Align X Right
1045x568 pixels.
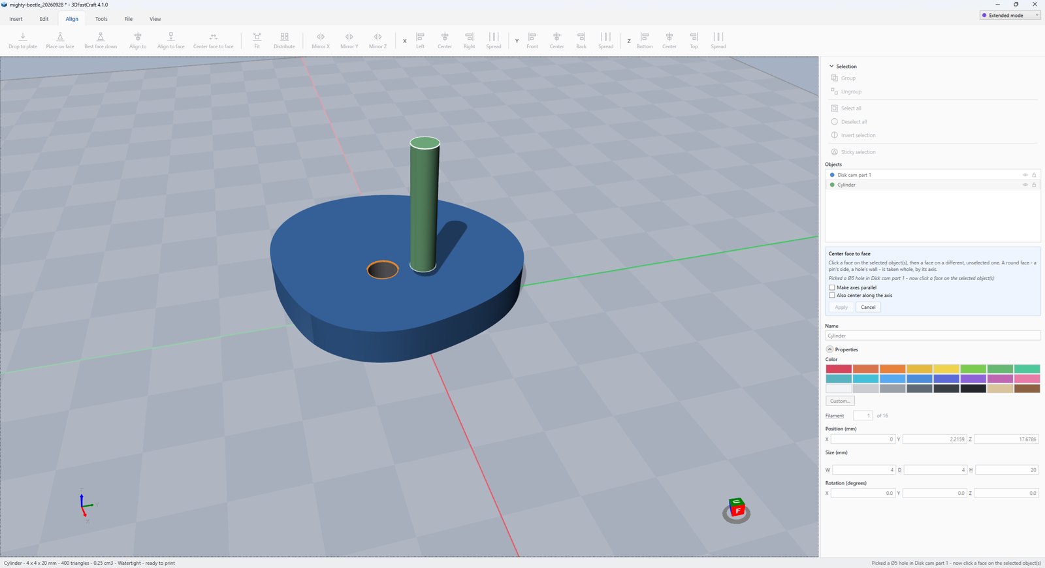469,40
